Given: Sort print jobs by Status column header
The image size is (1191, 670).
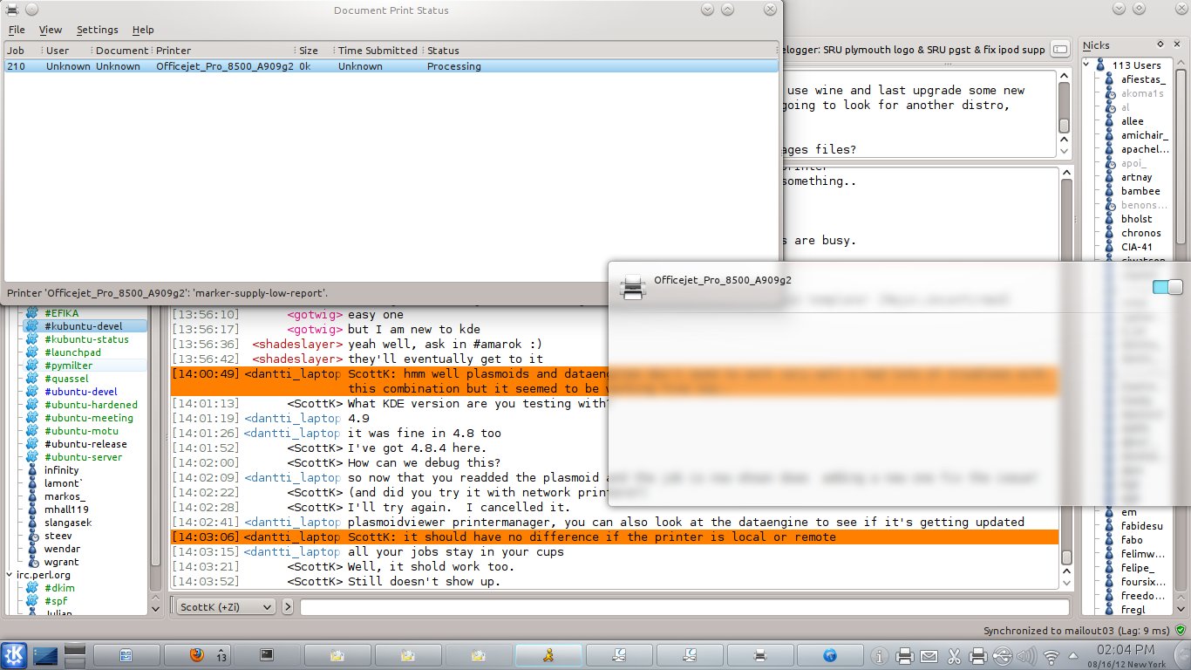Looking at the screenshot, I should [x=601, y=51].
